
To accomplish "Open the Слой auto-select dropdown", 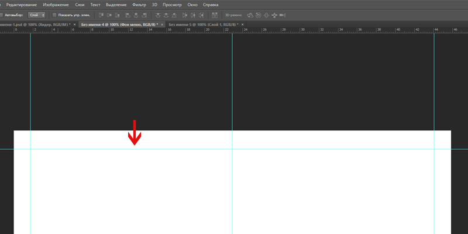I will tap(37, 15).
